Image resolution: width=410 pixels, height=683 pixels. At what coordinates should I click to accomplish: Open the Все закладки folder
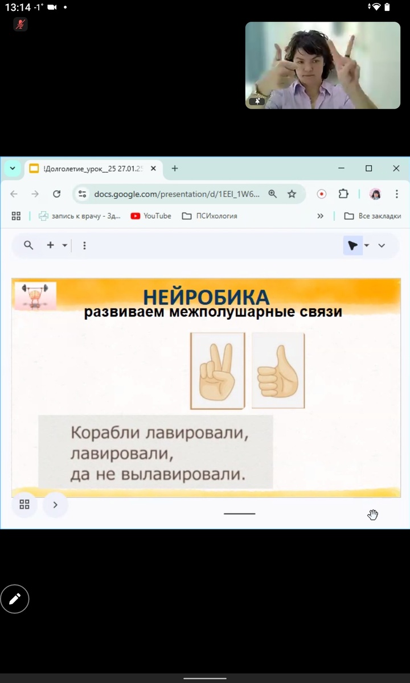pos(373,216)
